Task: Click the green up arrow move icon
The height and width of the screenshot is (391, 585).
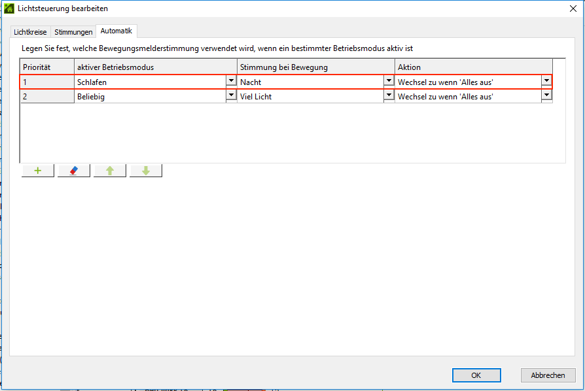Action: pos(110,171)
